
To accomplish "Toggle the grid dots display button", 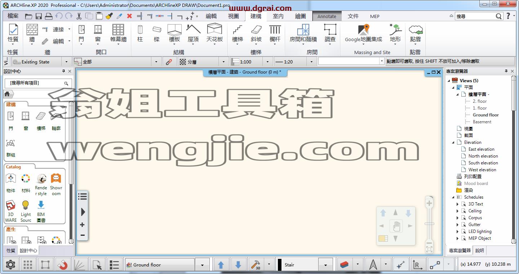I will [28, 265].
